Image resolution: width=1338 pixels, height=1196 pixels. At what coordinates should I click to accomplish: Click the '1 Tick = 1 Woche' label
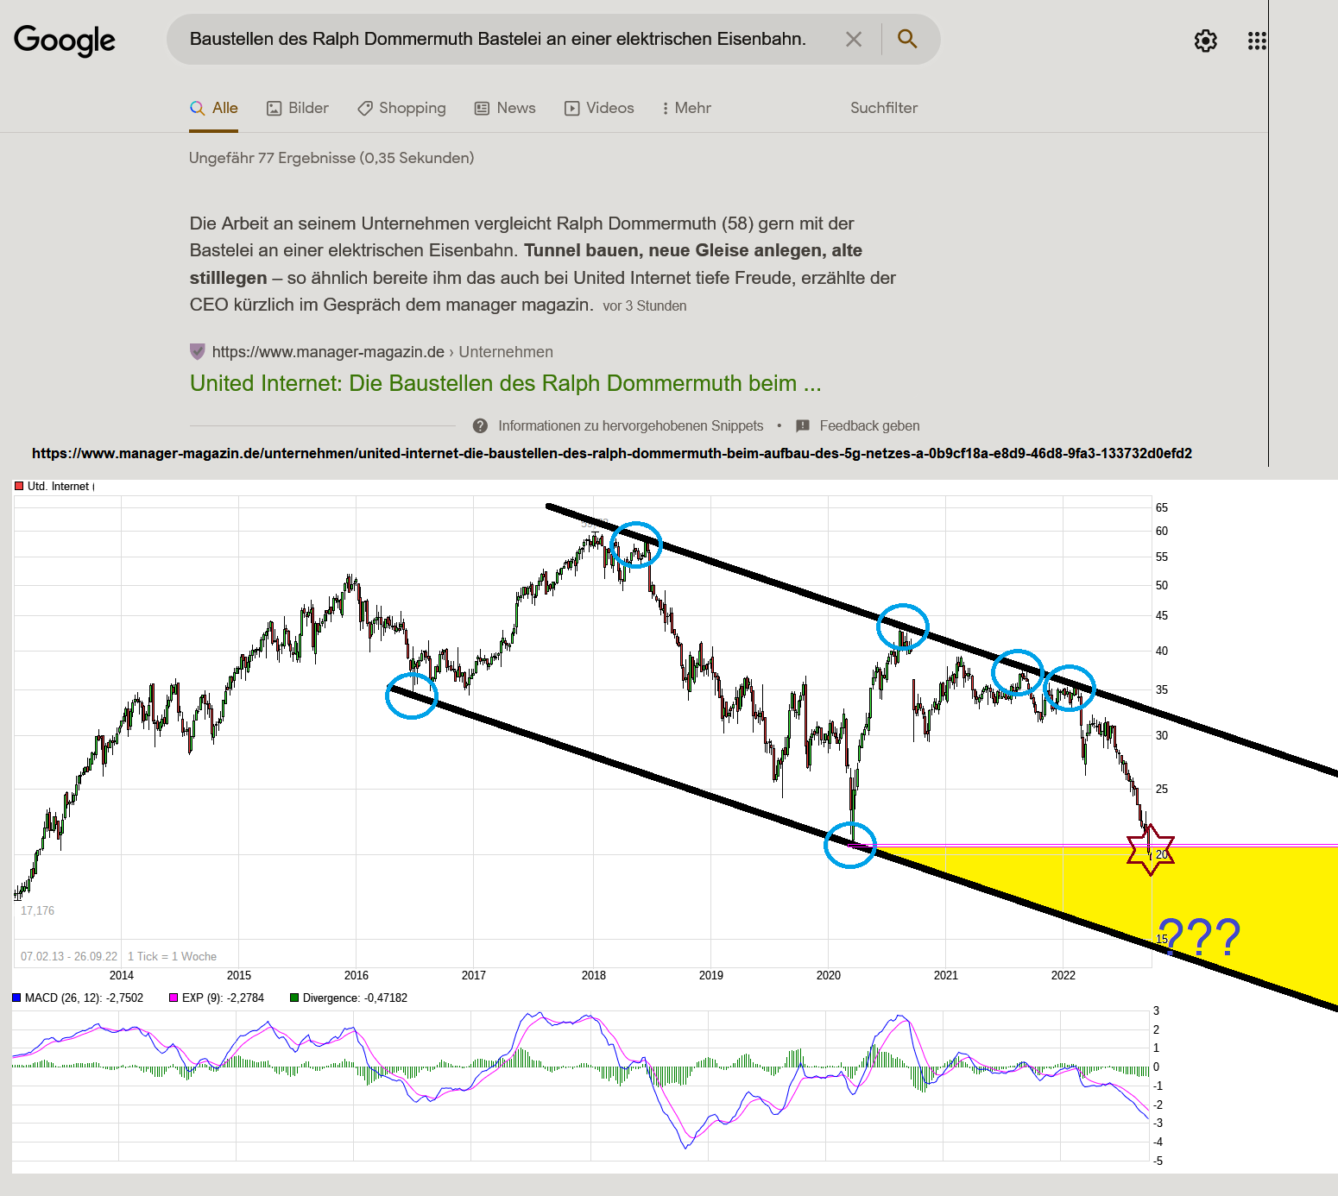click(x=172, y=956)
